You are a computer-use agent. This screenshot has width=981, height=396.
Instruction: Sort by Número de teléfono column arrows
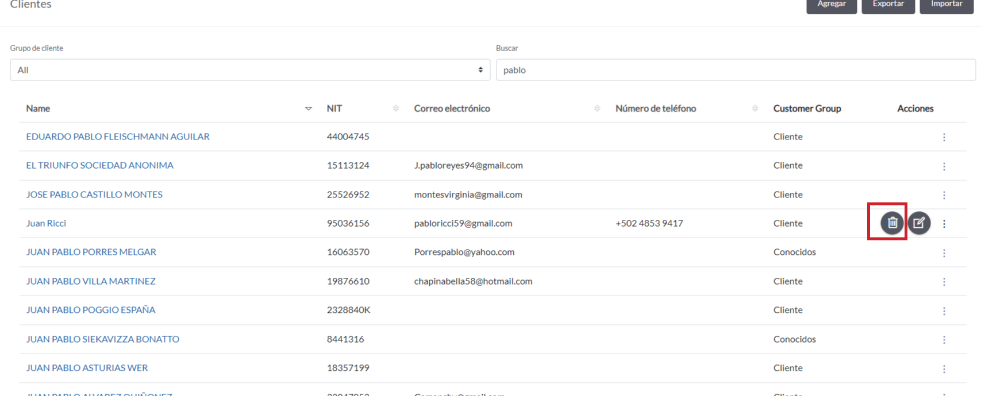point(755,108)
